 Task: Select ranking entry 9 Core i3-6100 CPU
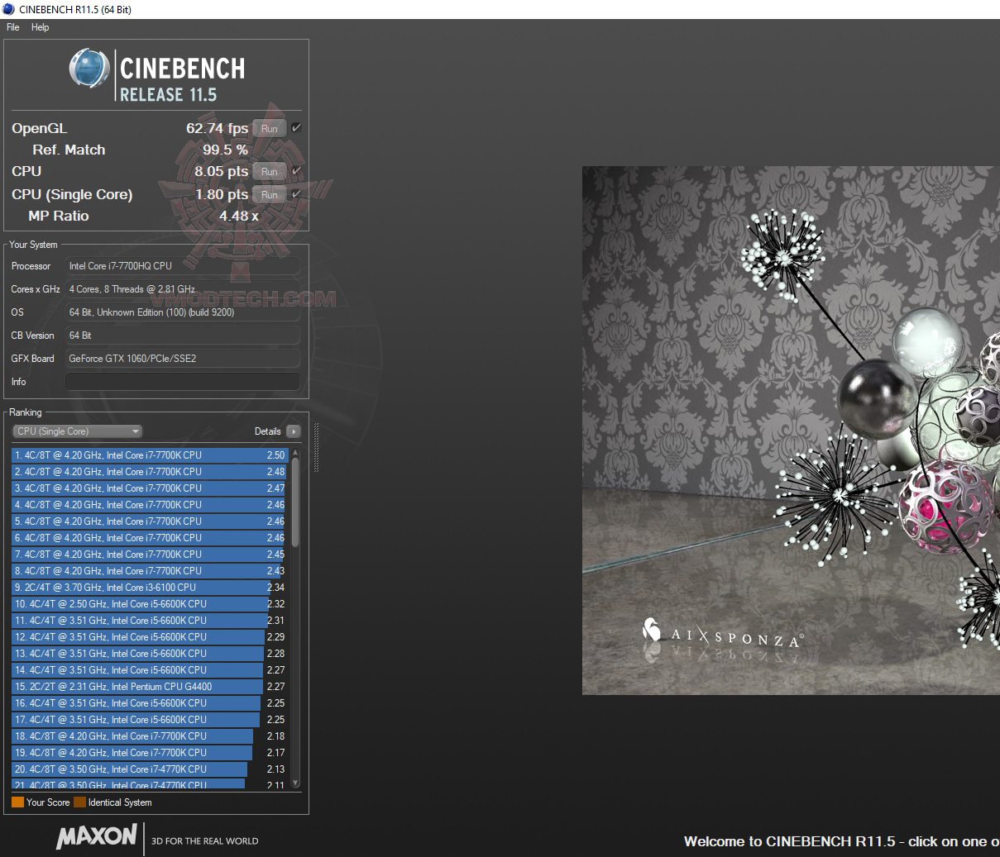(x=150, y=588)
